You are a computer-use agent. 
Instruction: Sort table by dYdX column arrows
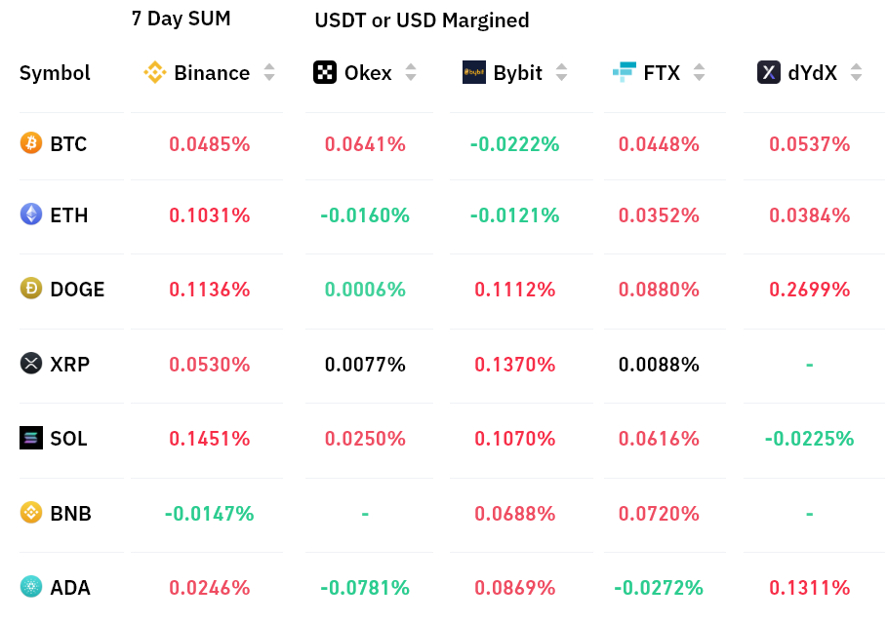coord(856,72)
